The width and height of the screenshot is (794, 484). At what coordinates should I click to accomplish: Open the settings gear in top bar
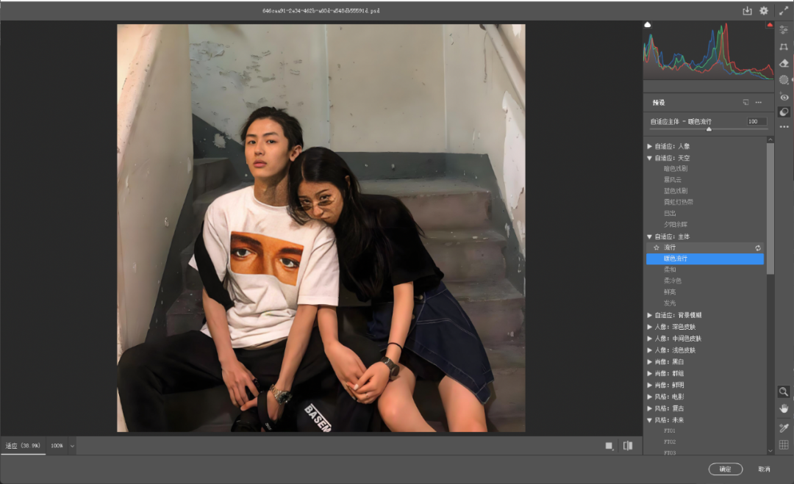(x=764, y=11)
